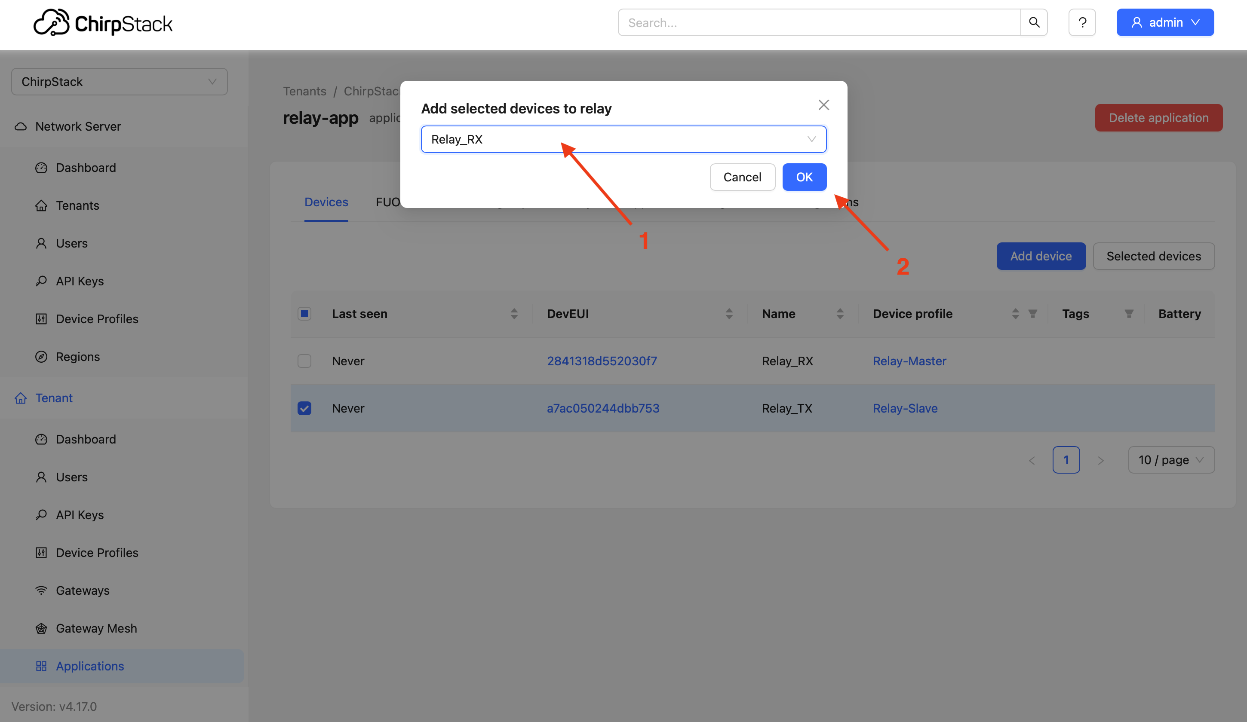The width and height of the screenshot is (1247, 722).
Task: Toggle the select-all header checkbox
Action: [304, 314]
